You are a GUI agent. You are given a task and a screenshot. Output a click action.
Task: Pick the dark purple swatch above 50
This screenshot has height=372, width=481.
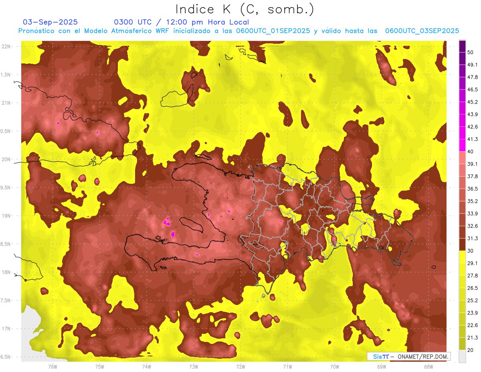tap(462, 46)
